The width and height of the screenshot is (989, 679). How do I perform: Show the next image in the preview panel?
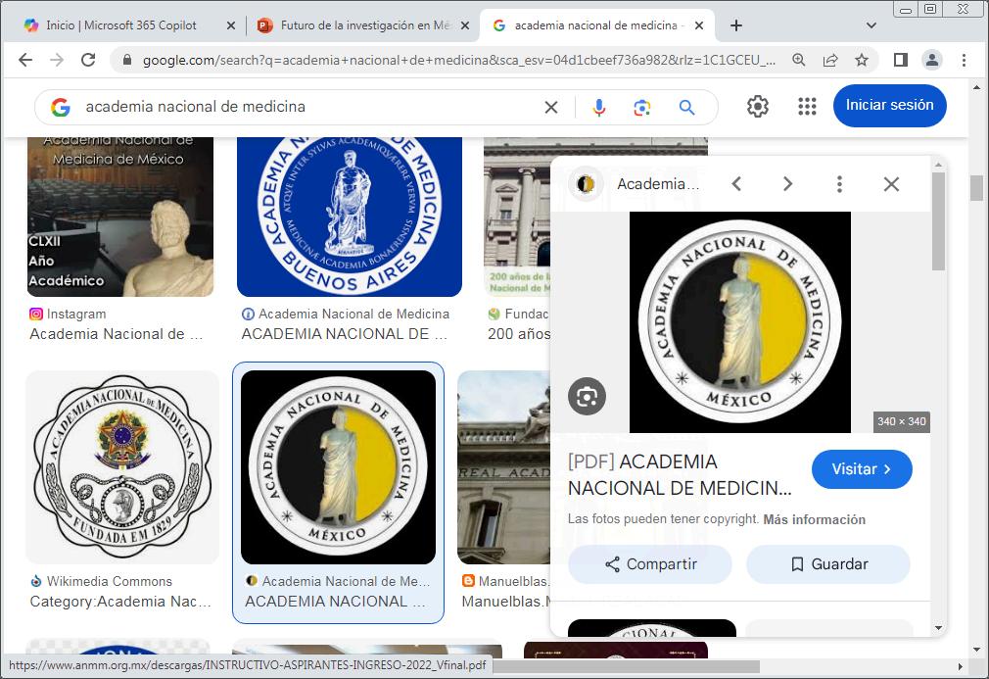tap(788, 183)
